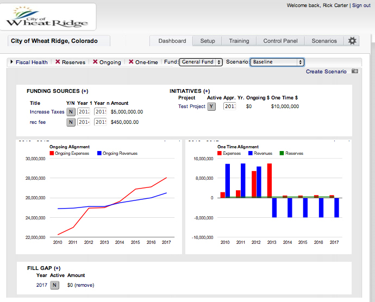Toggle Test Project Active Y button
Image resolution: width=375 pixels, height=302 pixels.
click(211, 106)
